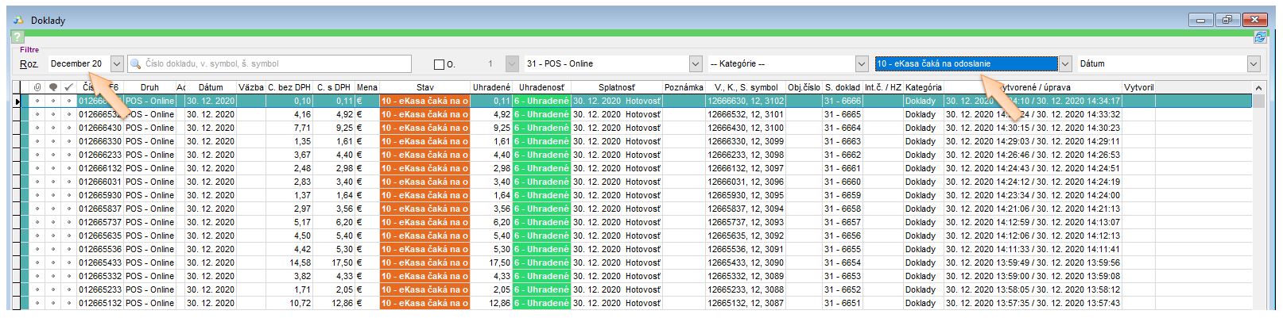Image resolution: width=1283 pixels, height=318 pixels.
Task: Open the Dátum sort dropdown
Action: pos(1254,63)
